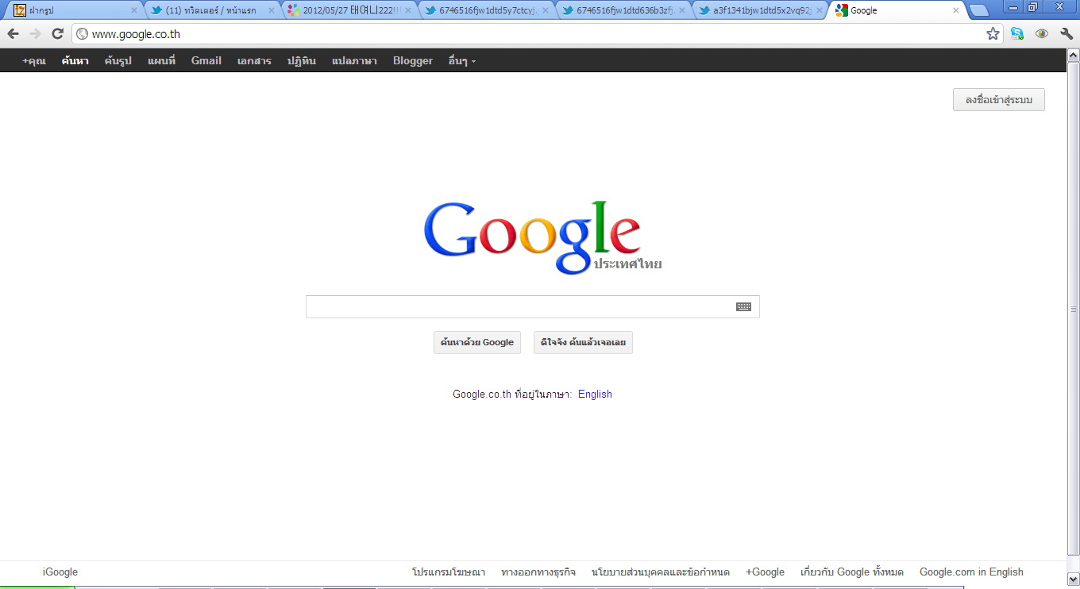Viewport: 1080px width, 589px height.
Task: Open นโยบายส่วนบุคคลและข้อกำหนด footer link
Action: [661, 572]
